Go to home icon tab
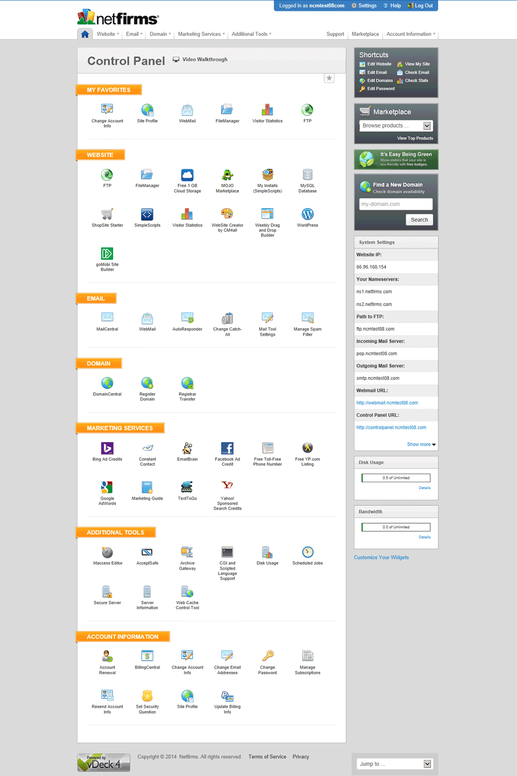The width and height of the screenshot is (517, 776). point(85,34)
